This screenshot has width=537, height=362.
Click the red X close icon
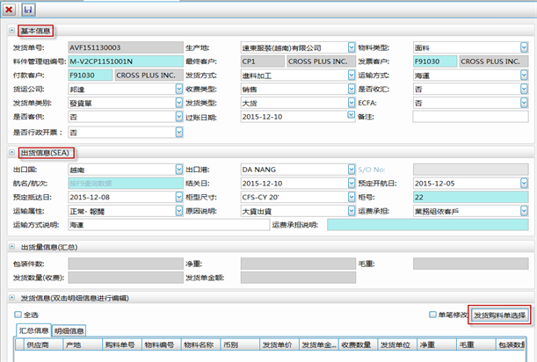tap(9, 8)
